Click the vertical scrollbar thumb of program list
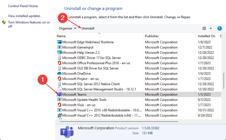This screenshot has width=226, height=140. click(224, 81)
